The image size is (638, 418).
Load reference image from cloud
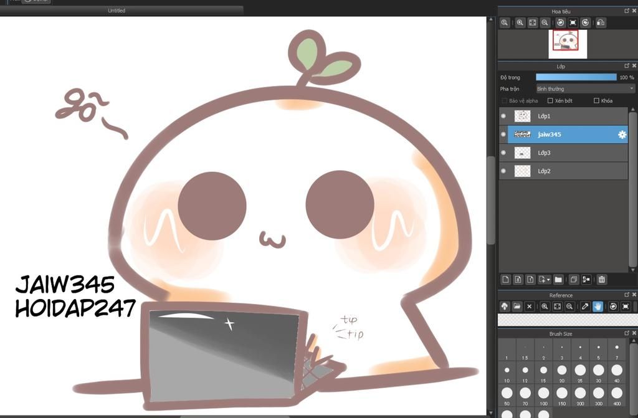[505, 306]
